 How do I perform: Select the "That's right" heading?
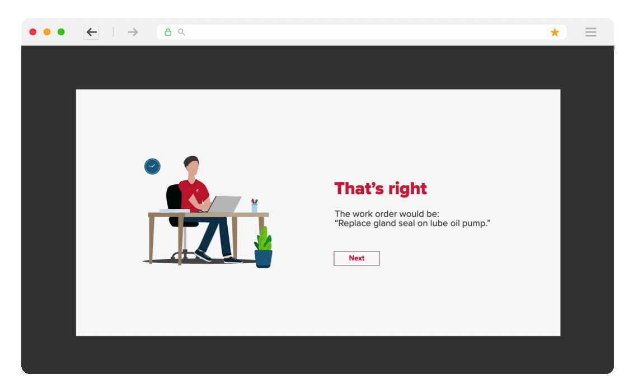tap(381, 189)
